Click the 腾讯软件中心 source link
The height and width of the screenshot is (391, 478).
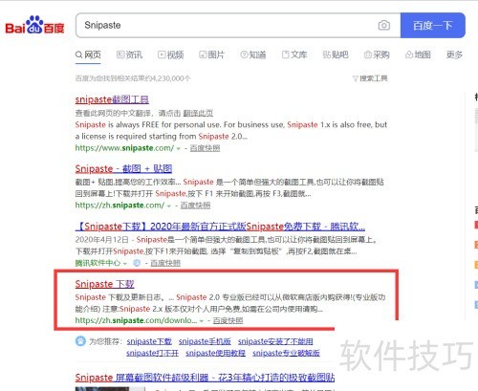(x=98, y=263)
